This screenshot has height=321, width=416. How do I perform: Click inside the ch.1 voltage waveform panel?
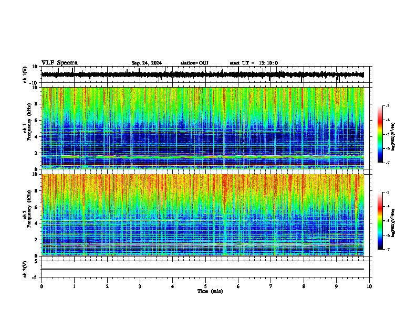click(205, 74)
